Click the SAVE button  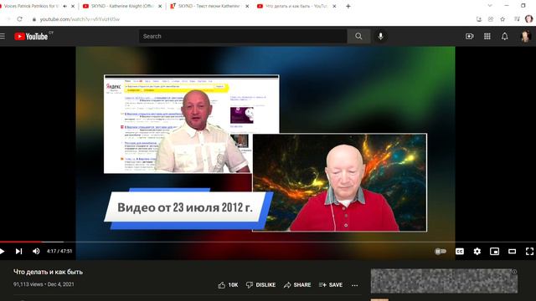coord(331,284)
